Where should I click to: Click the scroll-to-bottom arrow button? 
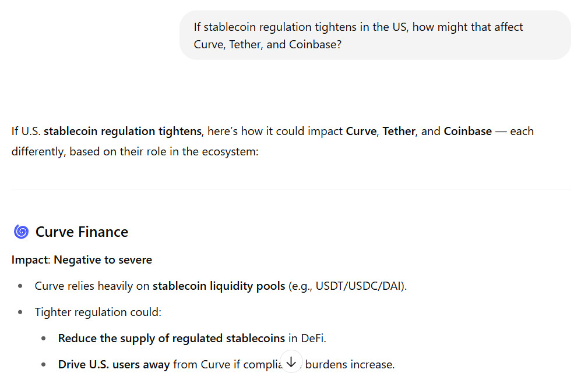tap(291, 361)
